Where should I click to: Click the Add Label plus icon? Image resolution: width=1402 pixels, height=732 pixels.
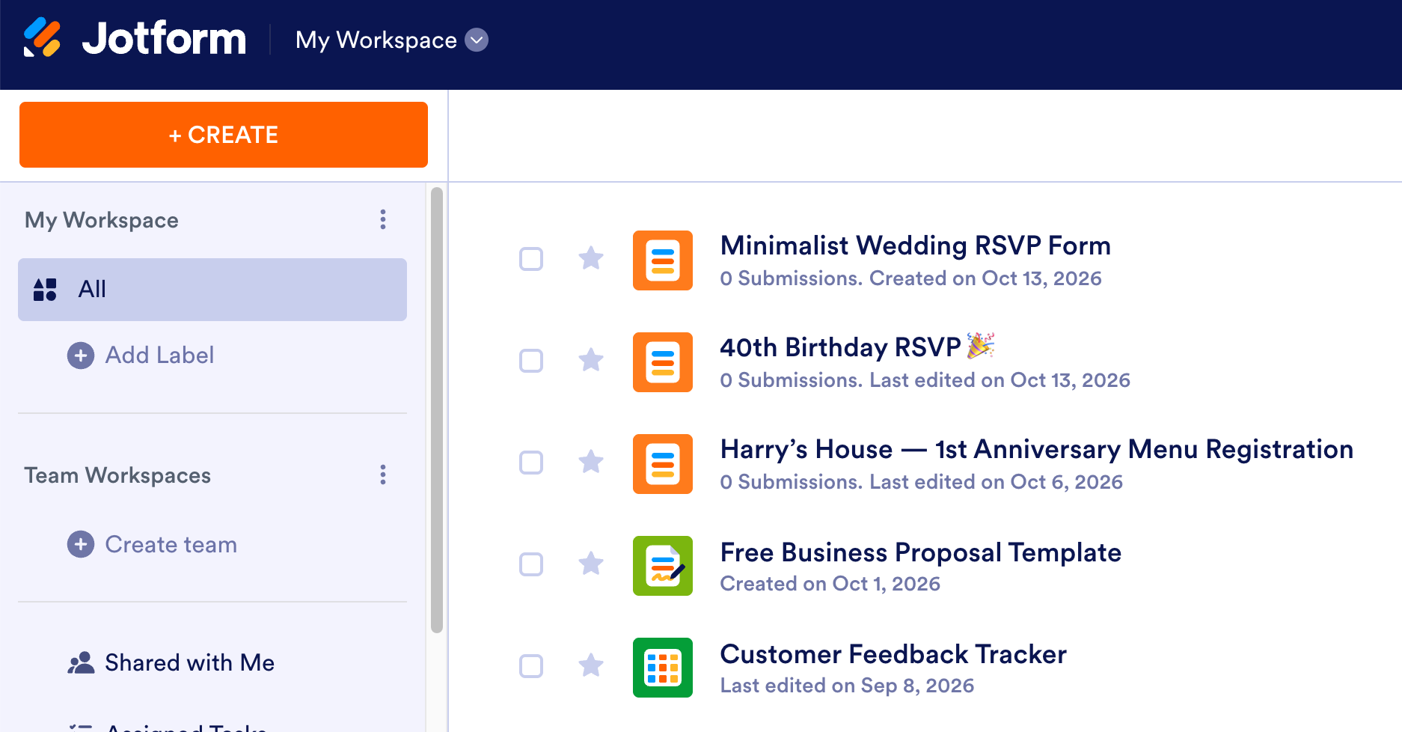[81, 355]
